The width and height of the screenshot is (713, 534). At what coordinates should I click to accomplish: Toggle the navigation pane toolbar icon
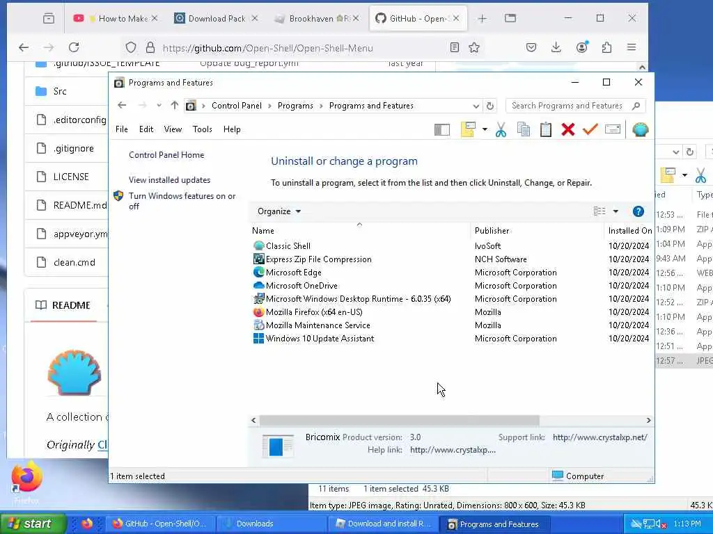tap(442, 130)
